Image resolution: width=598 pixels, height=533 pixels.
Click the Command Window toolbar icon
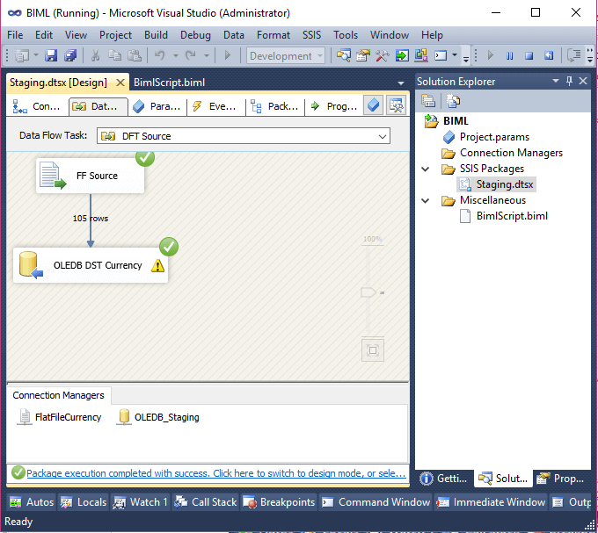pyautogui.click(x=441, y=55)
